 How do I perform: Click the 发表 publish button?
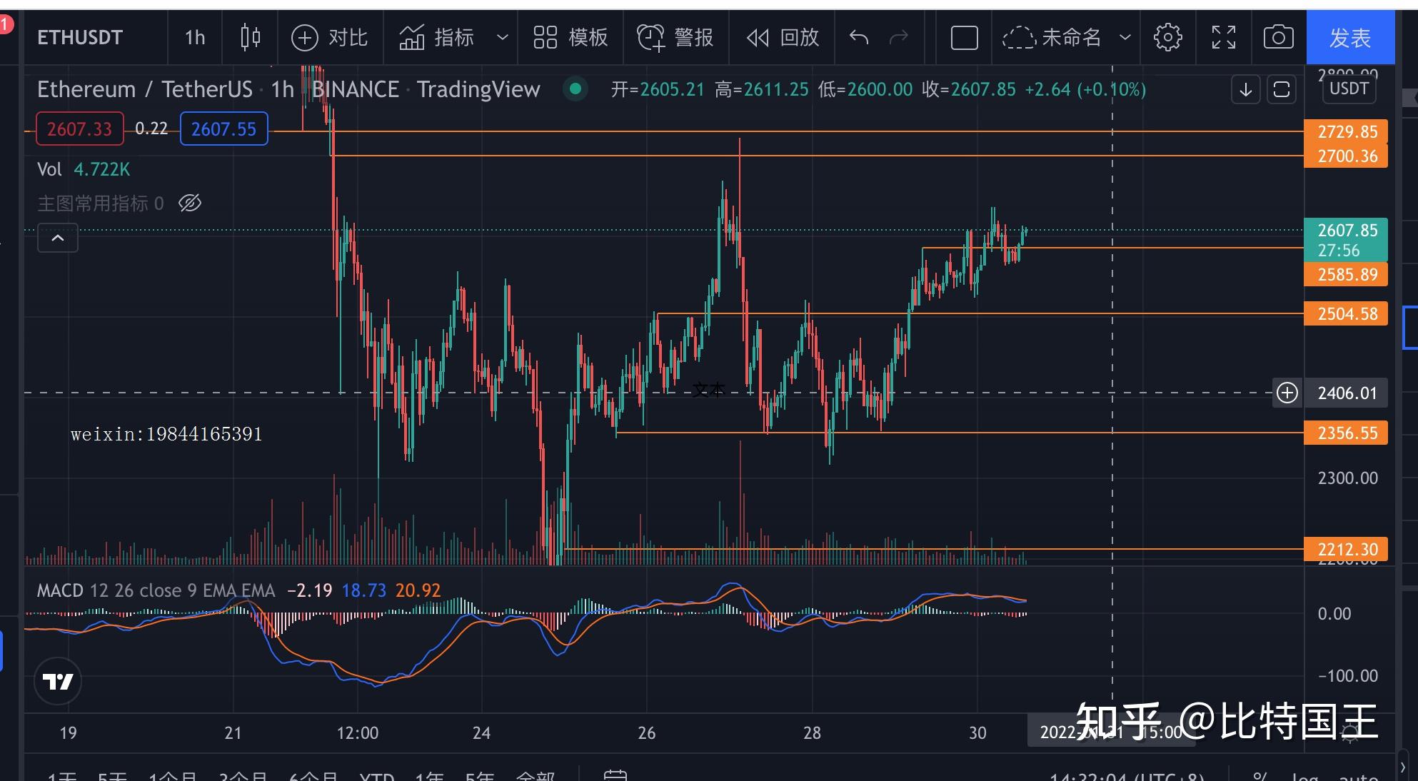pos(1350,38)
